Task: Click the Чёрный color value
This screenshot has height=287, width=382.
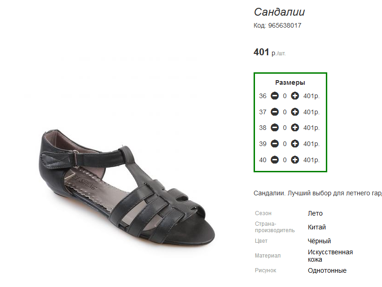Action: click(319, 241)
